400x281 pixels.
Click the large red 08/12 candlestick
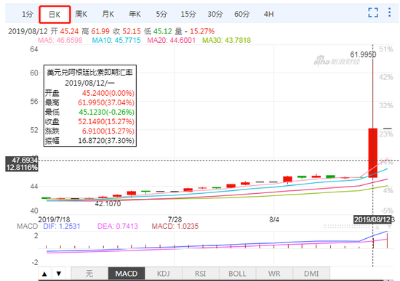click(x=372, y=153)
